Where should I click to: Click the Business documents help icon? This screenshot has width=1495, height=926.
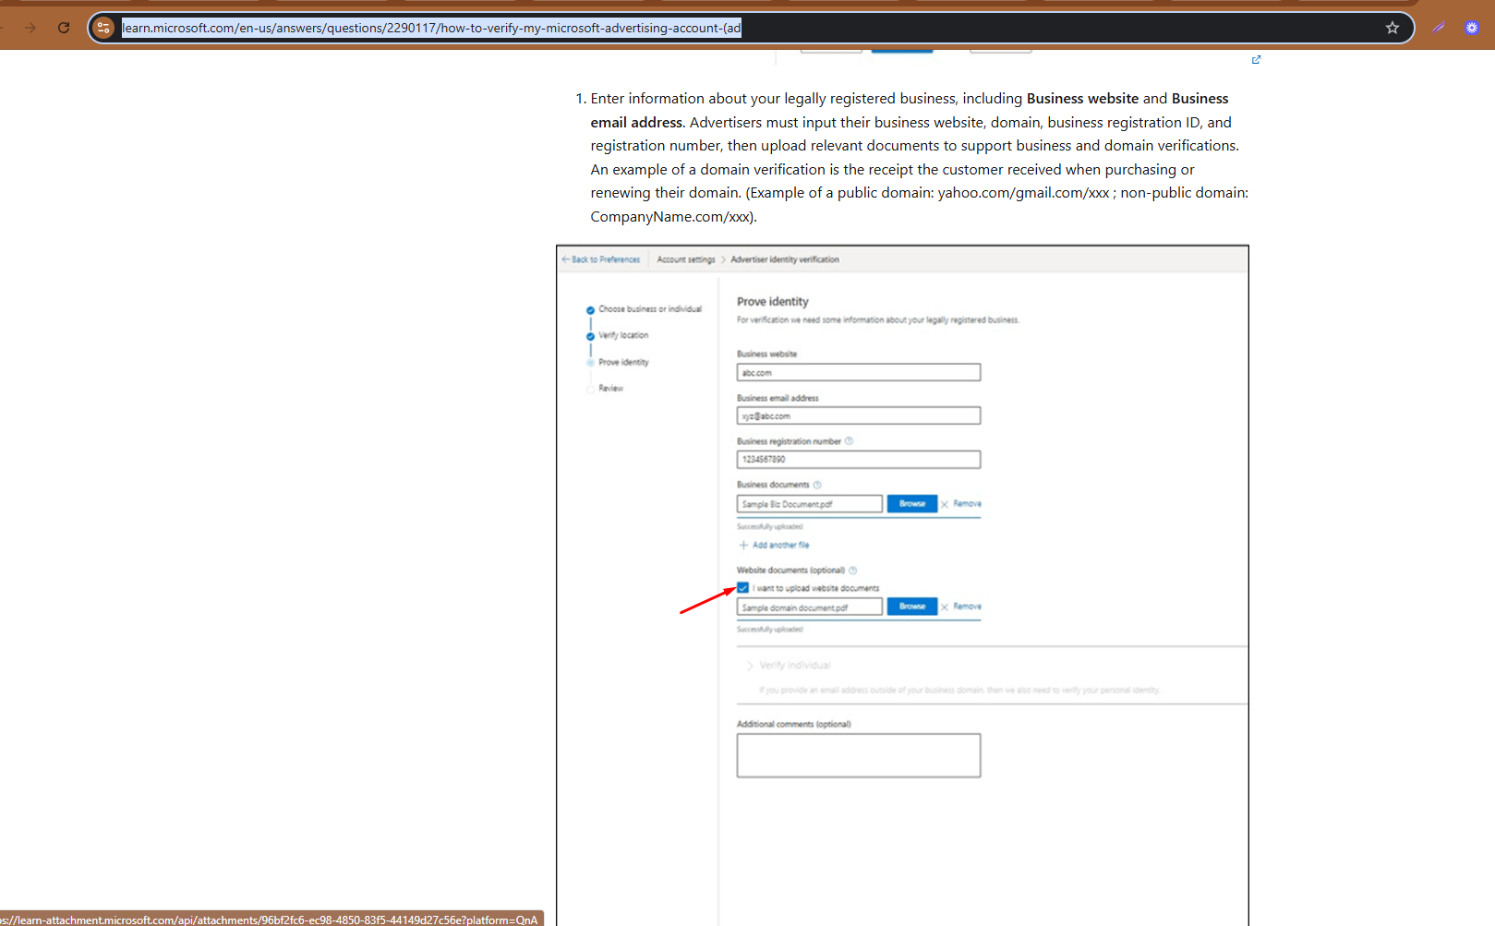tap(817, 485)
